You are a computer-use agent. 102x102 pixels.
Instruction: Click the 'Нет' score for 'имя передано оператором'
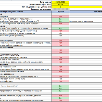60,31
